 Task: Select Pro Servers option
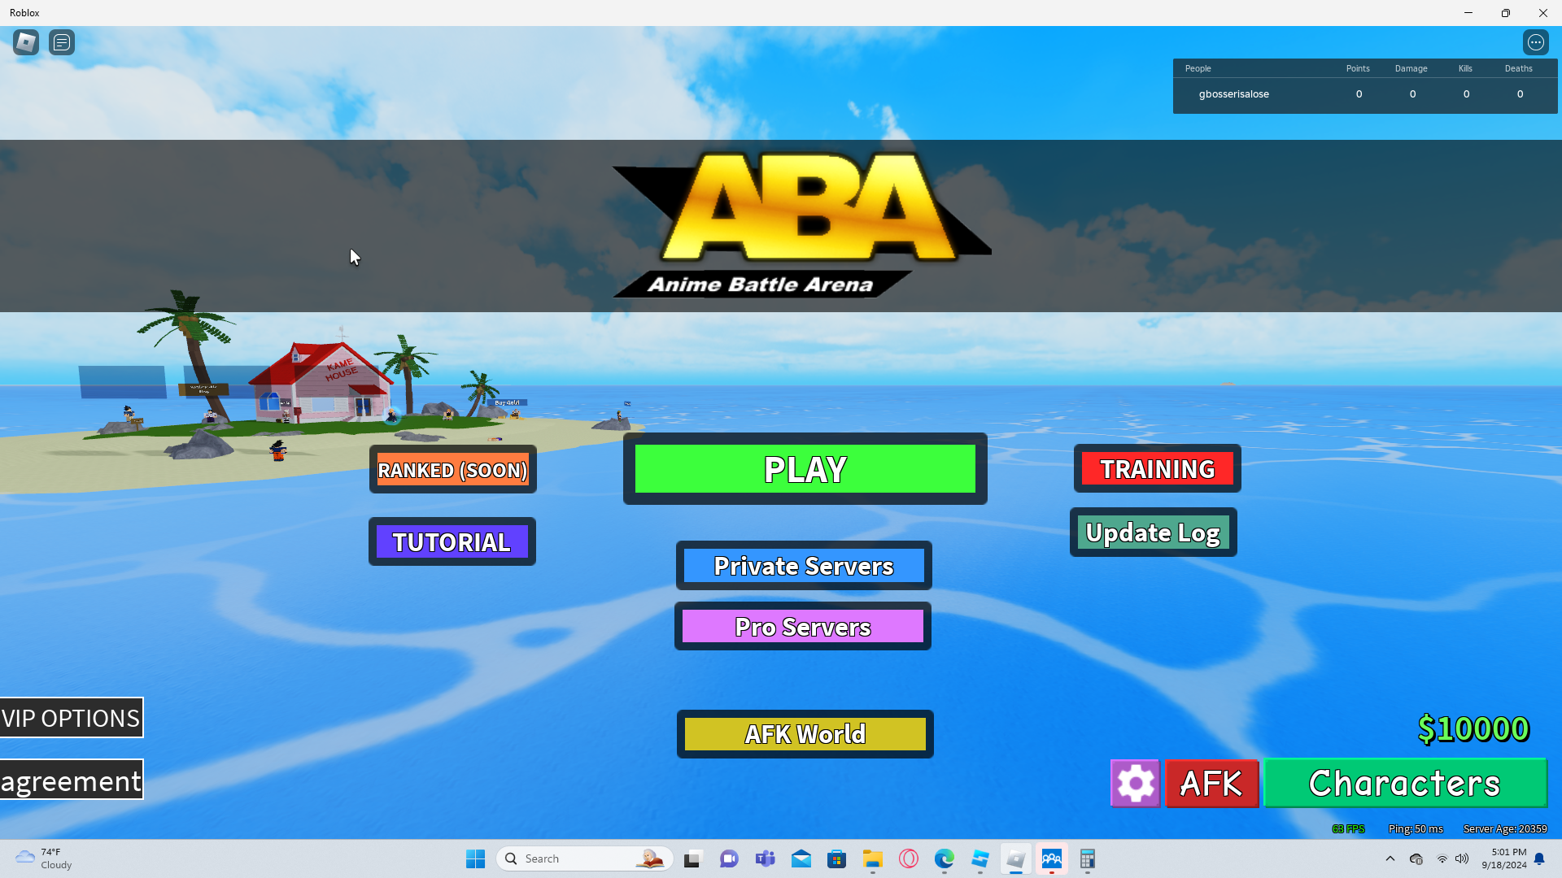coord(803,627)
